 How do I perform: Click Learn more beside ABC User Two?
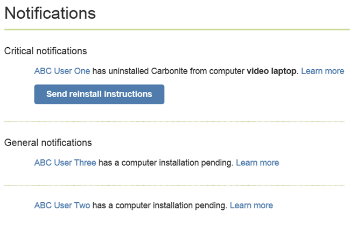(251, 205)
